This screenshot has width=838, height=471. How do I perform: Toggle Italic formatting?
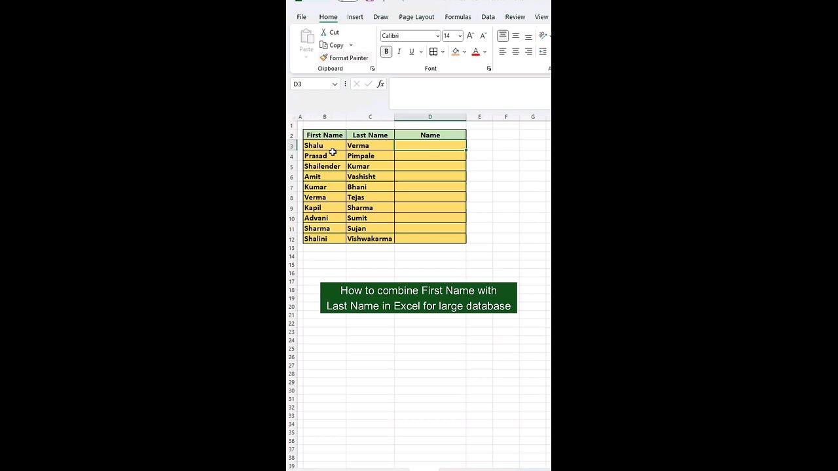[399, 52]
